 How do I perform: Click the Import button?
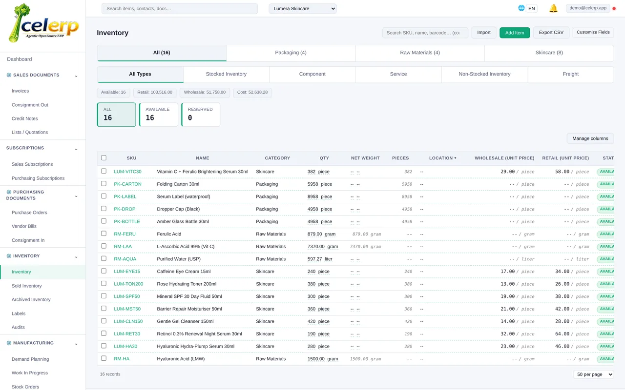tap(484, 33)
